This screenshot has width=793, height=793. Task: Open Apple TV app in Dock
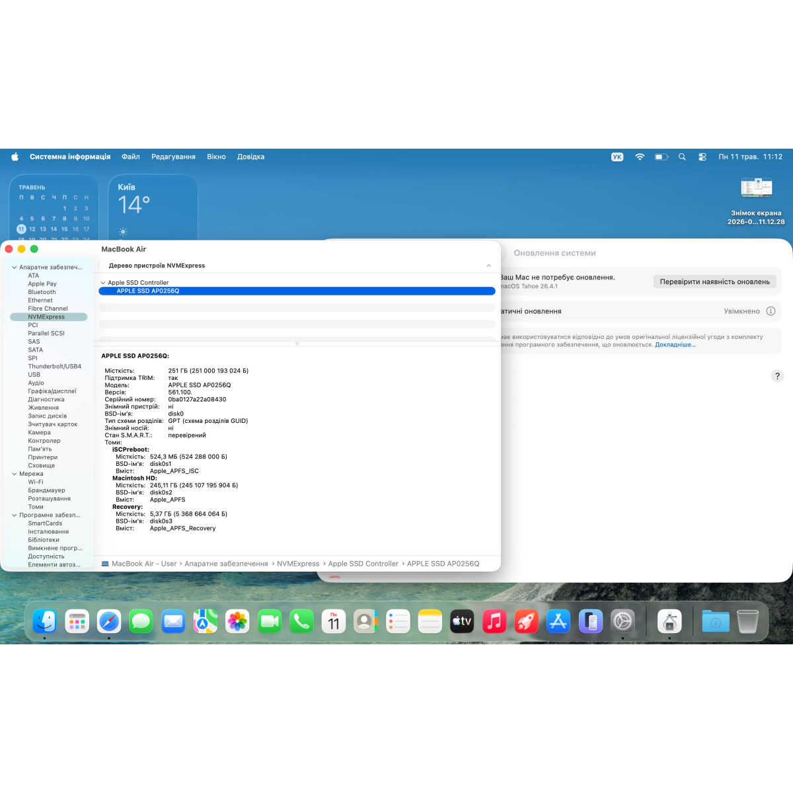coord(462,621)
